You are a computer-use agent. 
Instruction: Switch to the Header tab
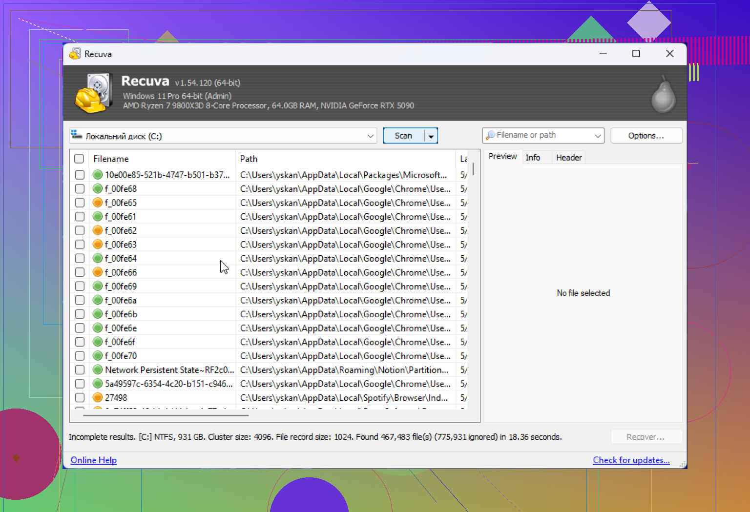pyautogui.click(x=569, y=158)
